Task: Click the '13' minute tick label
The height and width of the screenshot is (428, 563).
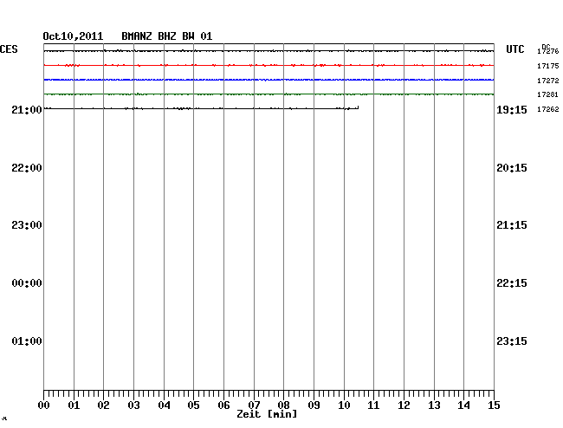Action: pos(434,405)
